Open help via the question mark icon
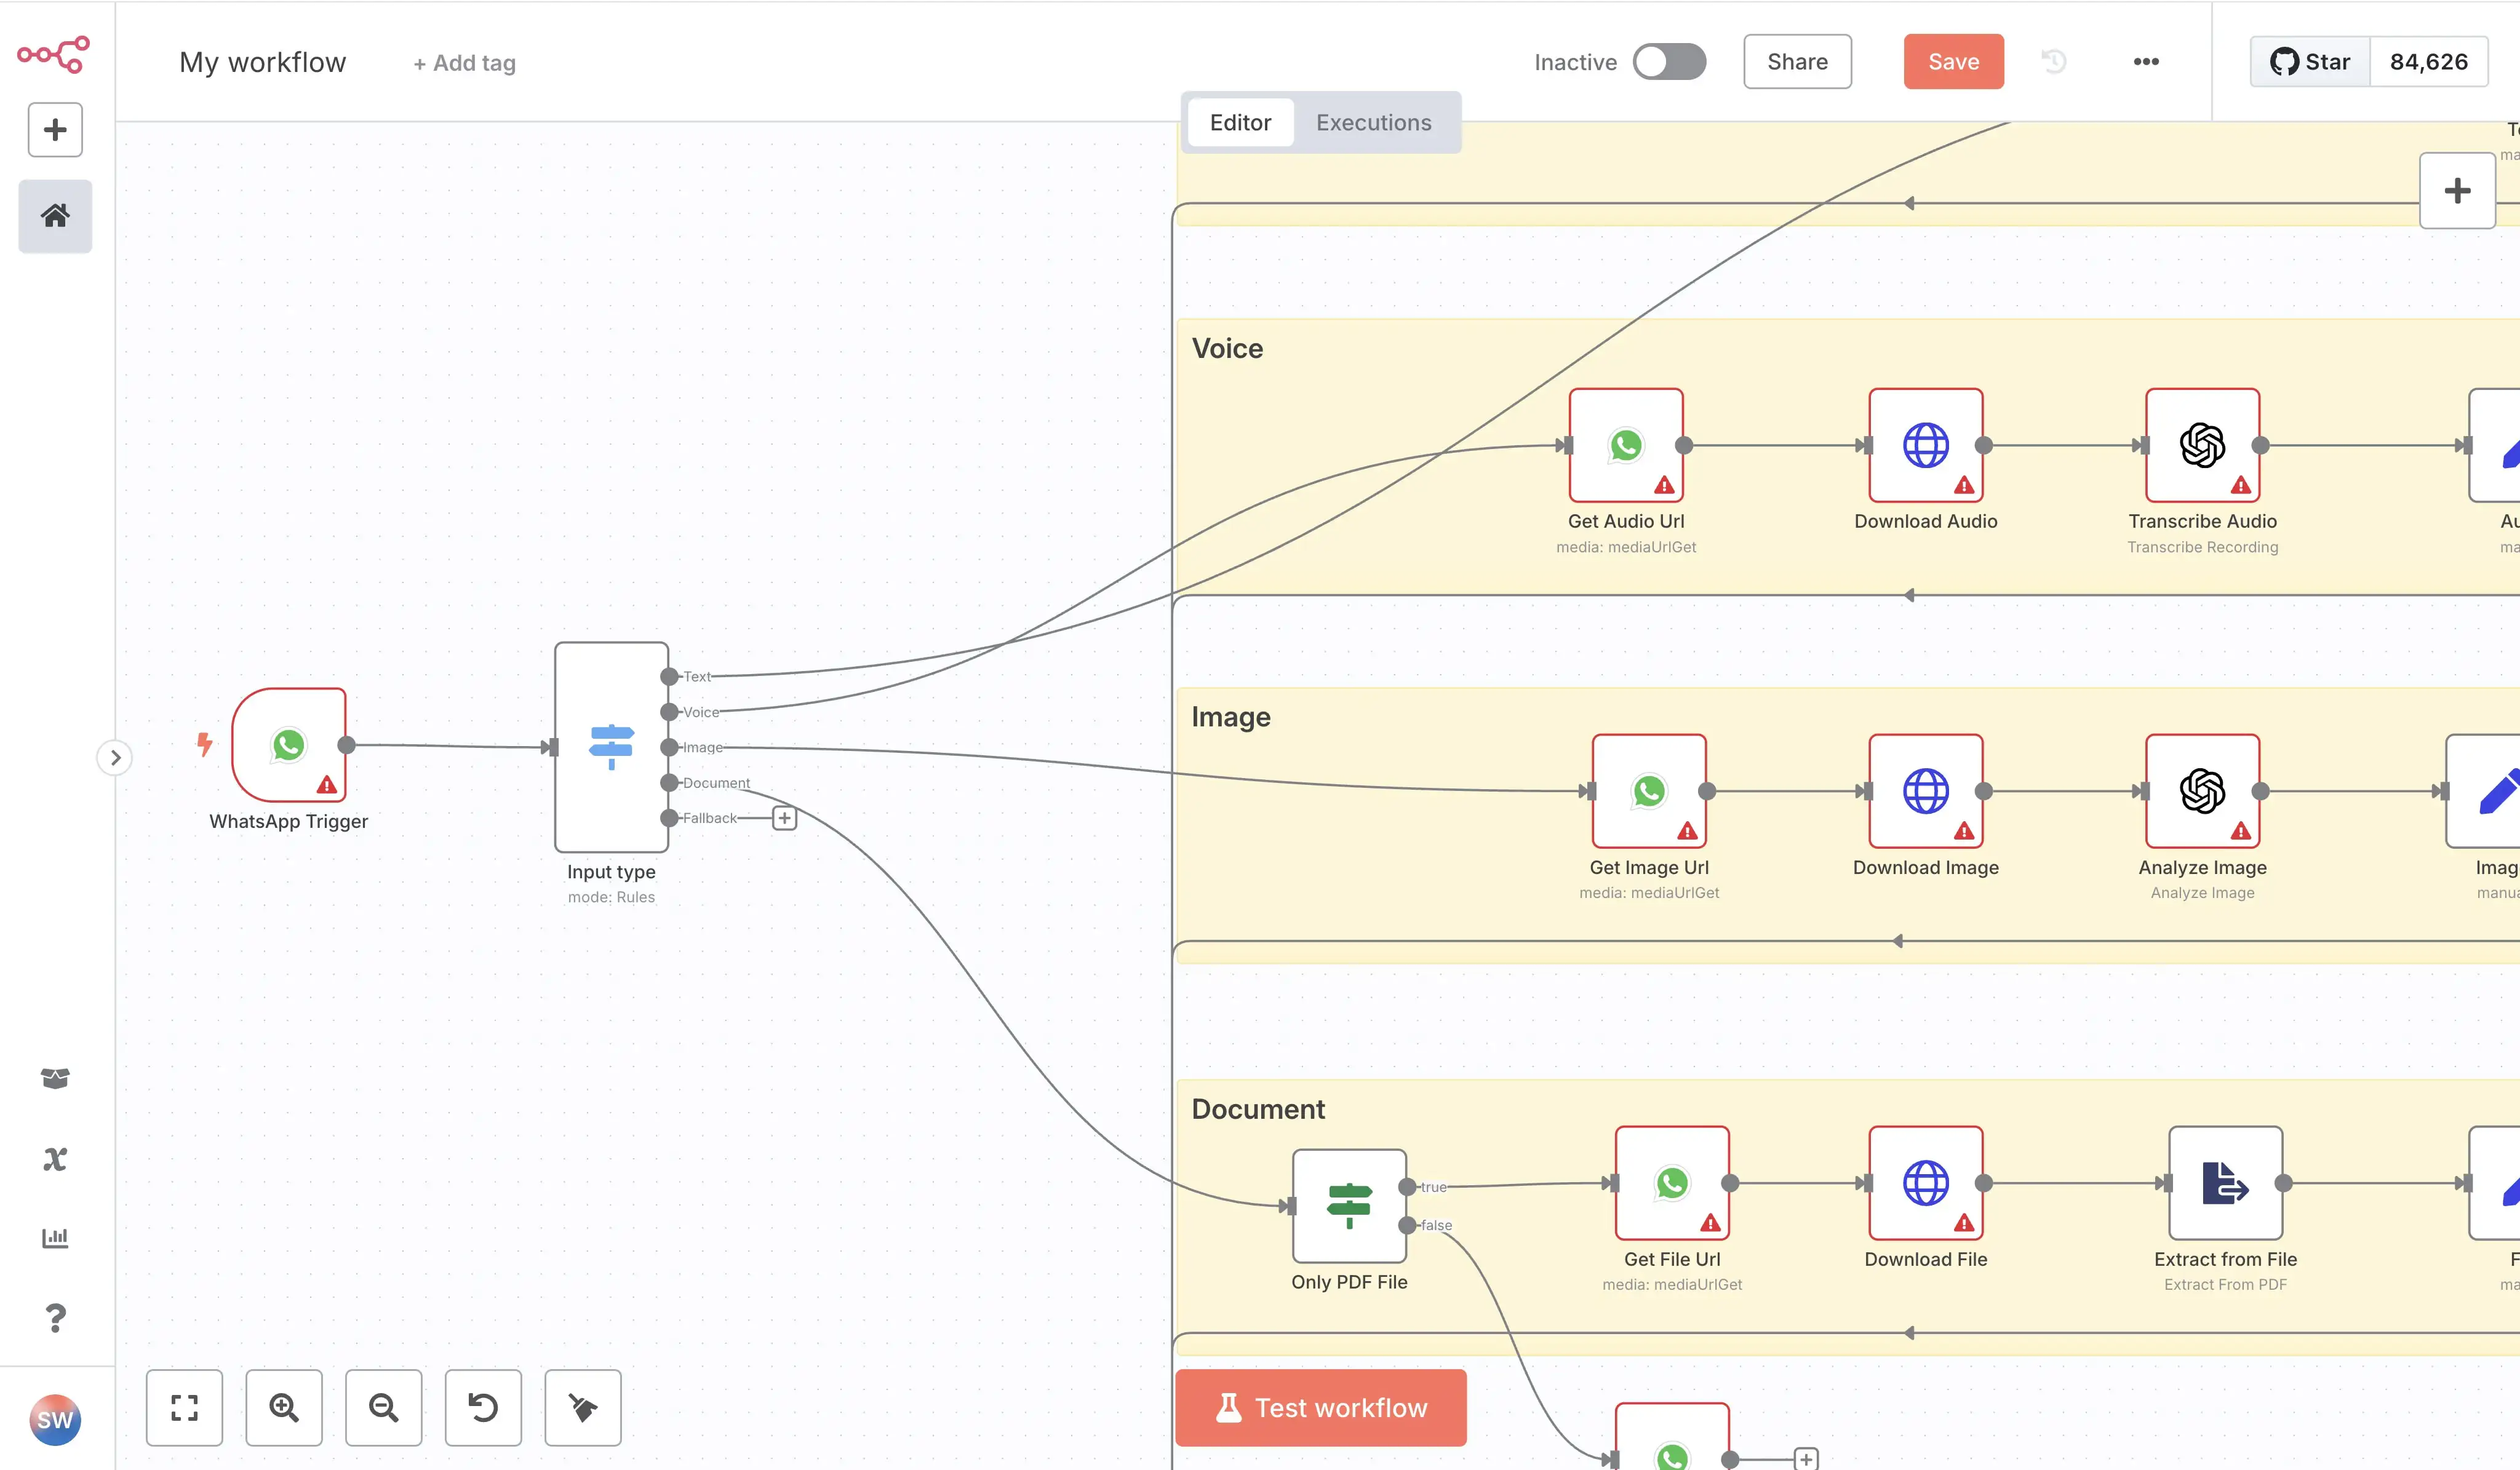This screenshot has height=1470, width=2520. (x=55, y=1318)
